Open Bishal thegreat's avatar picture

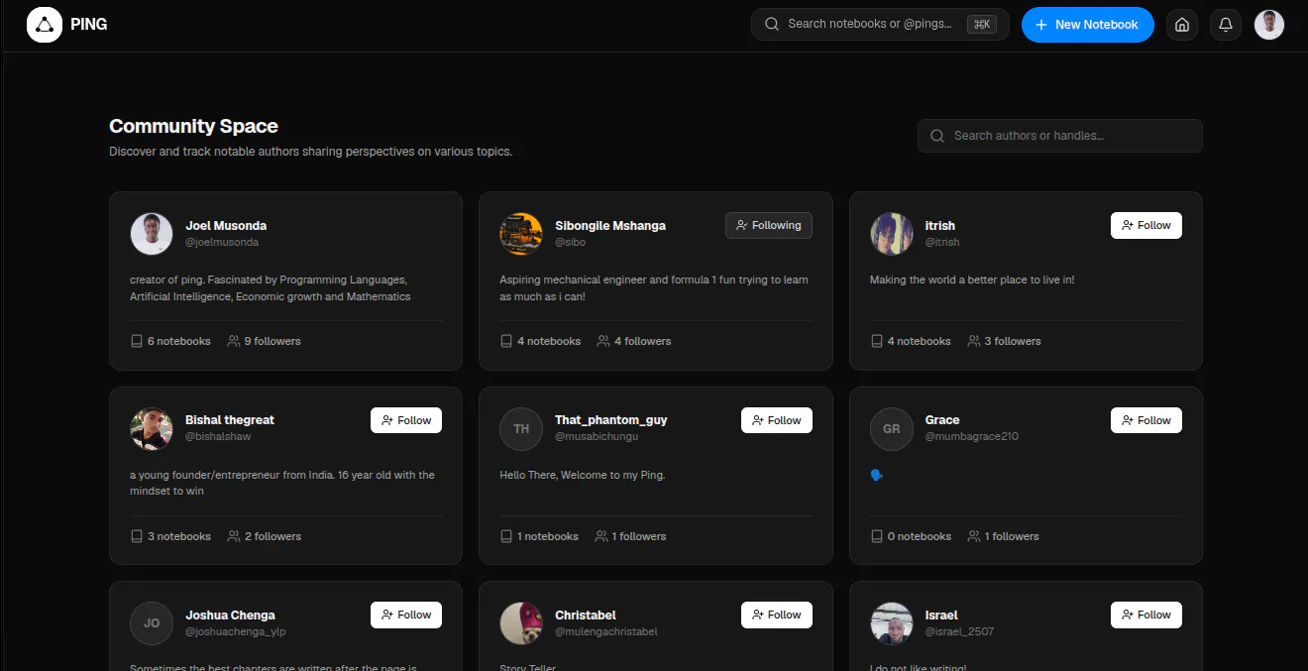tap(152, 428)
